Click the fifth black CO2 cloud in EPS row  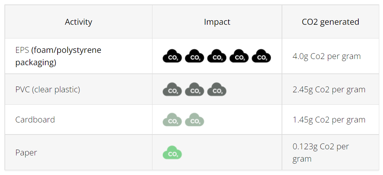click(x=261, y=56)
